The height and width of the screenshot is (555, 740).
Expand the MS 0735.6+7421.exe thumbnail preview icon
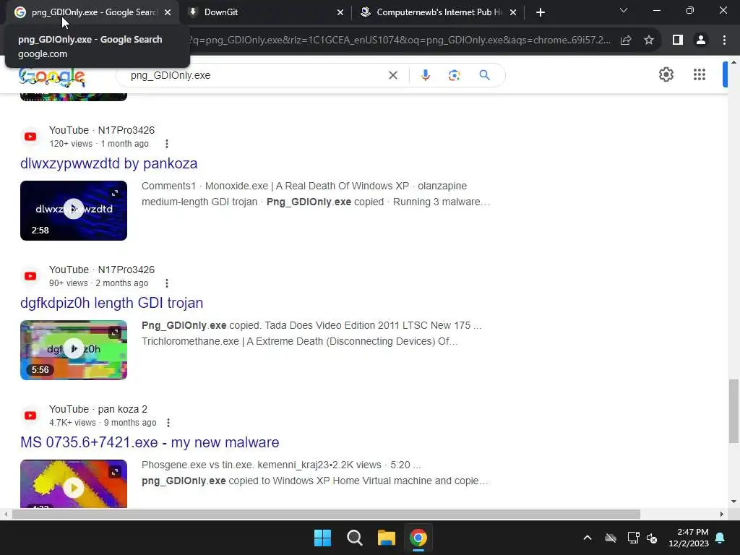(115, 472)
